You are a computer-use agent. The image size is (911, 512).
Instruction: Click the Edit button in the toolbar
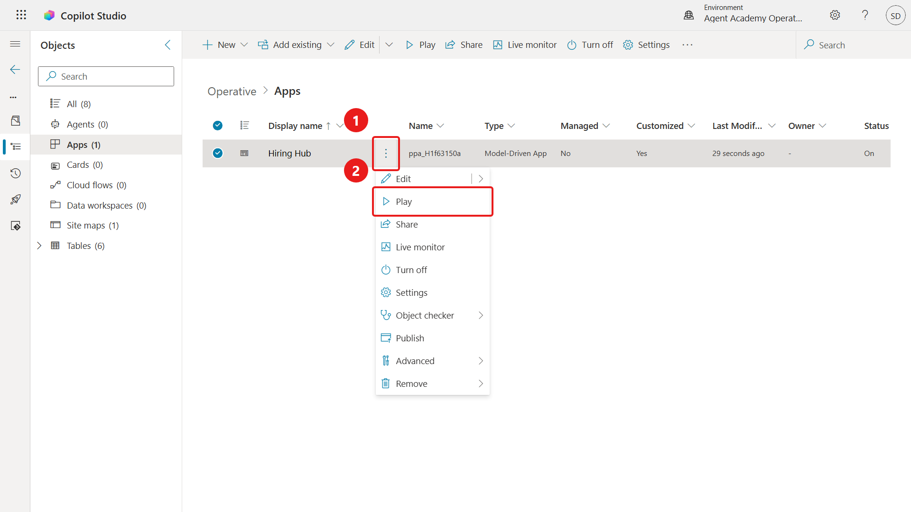[x=360, y=45]
